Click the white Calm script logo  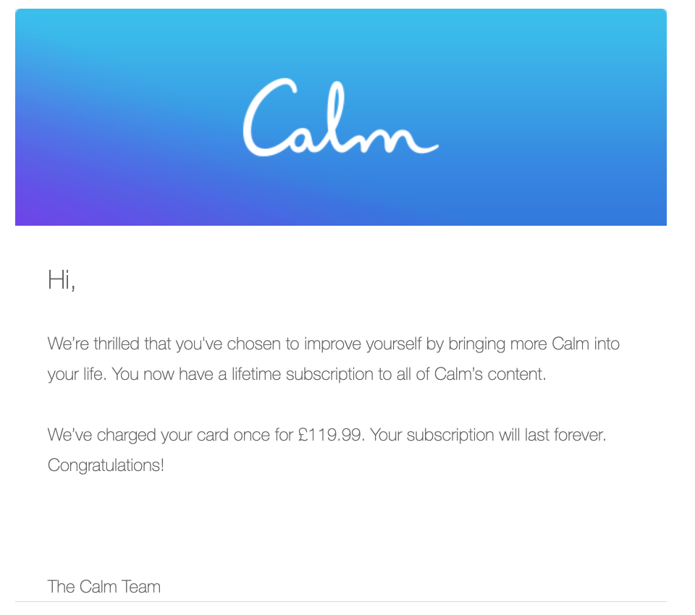pos(341,117)
